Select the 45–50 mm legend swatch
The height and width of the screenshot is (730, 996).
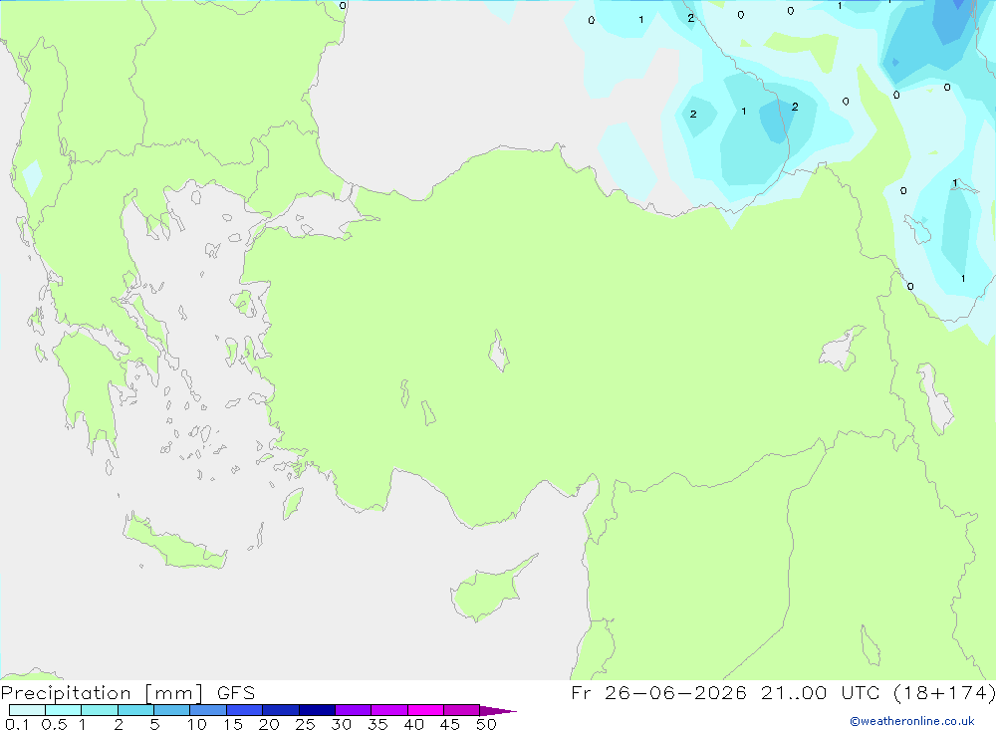462,710
